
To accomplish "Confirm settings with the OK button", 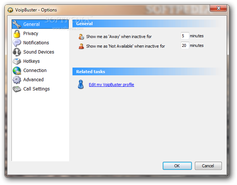I will (177, 166).
